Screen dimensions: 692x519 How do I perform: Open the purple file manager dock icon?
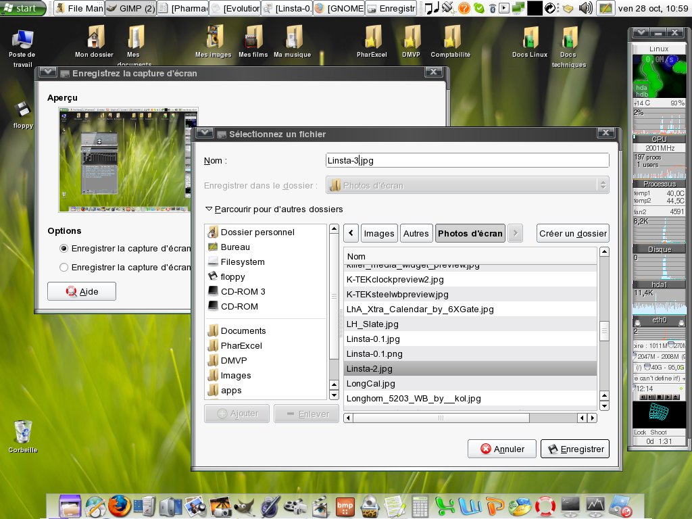tap(70, 506)
